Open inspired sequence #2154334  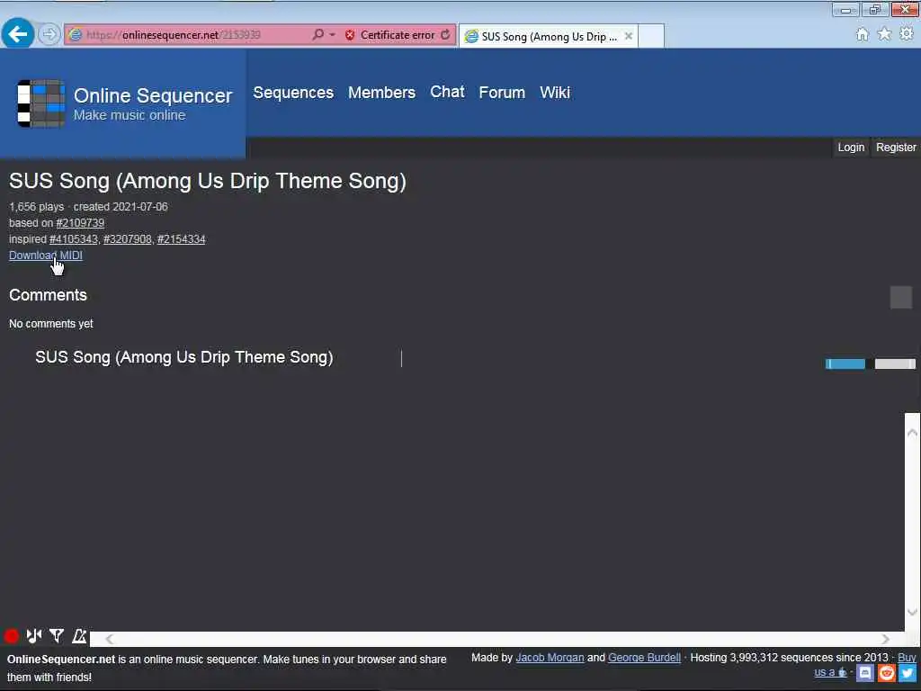coord(182,239)
